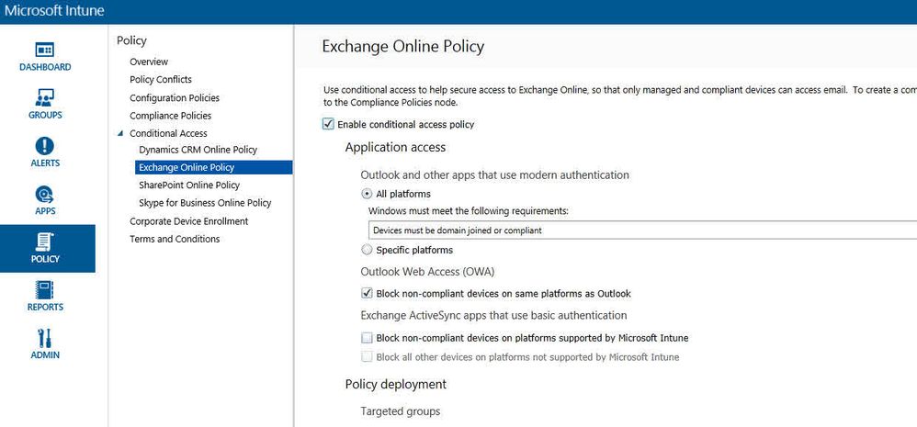Screen dimensions: 917x427
Task: Click Outlook and other apps modern authentication label
Action: [494, 174]
